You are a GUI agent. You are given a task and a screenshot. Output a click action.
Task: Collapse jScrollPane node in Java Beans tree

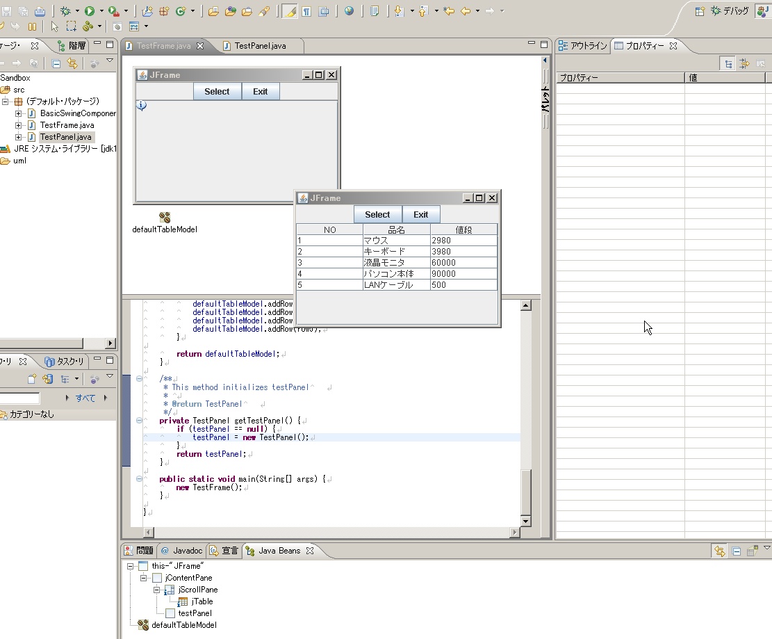tap(157, 590)
